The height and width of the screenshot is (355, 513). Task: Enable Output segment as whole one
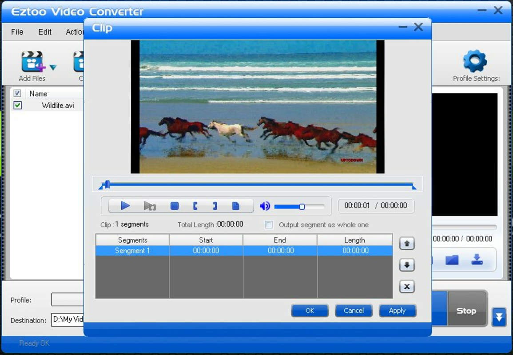pos(269,225)
